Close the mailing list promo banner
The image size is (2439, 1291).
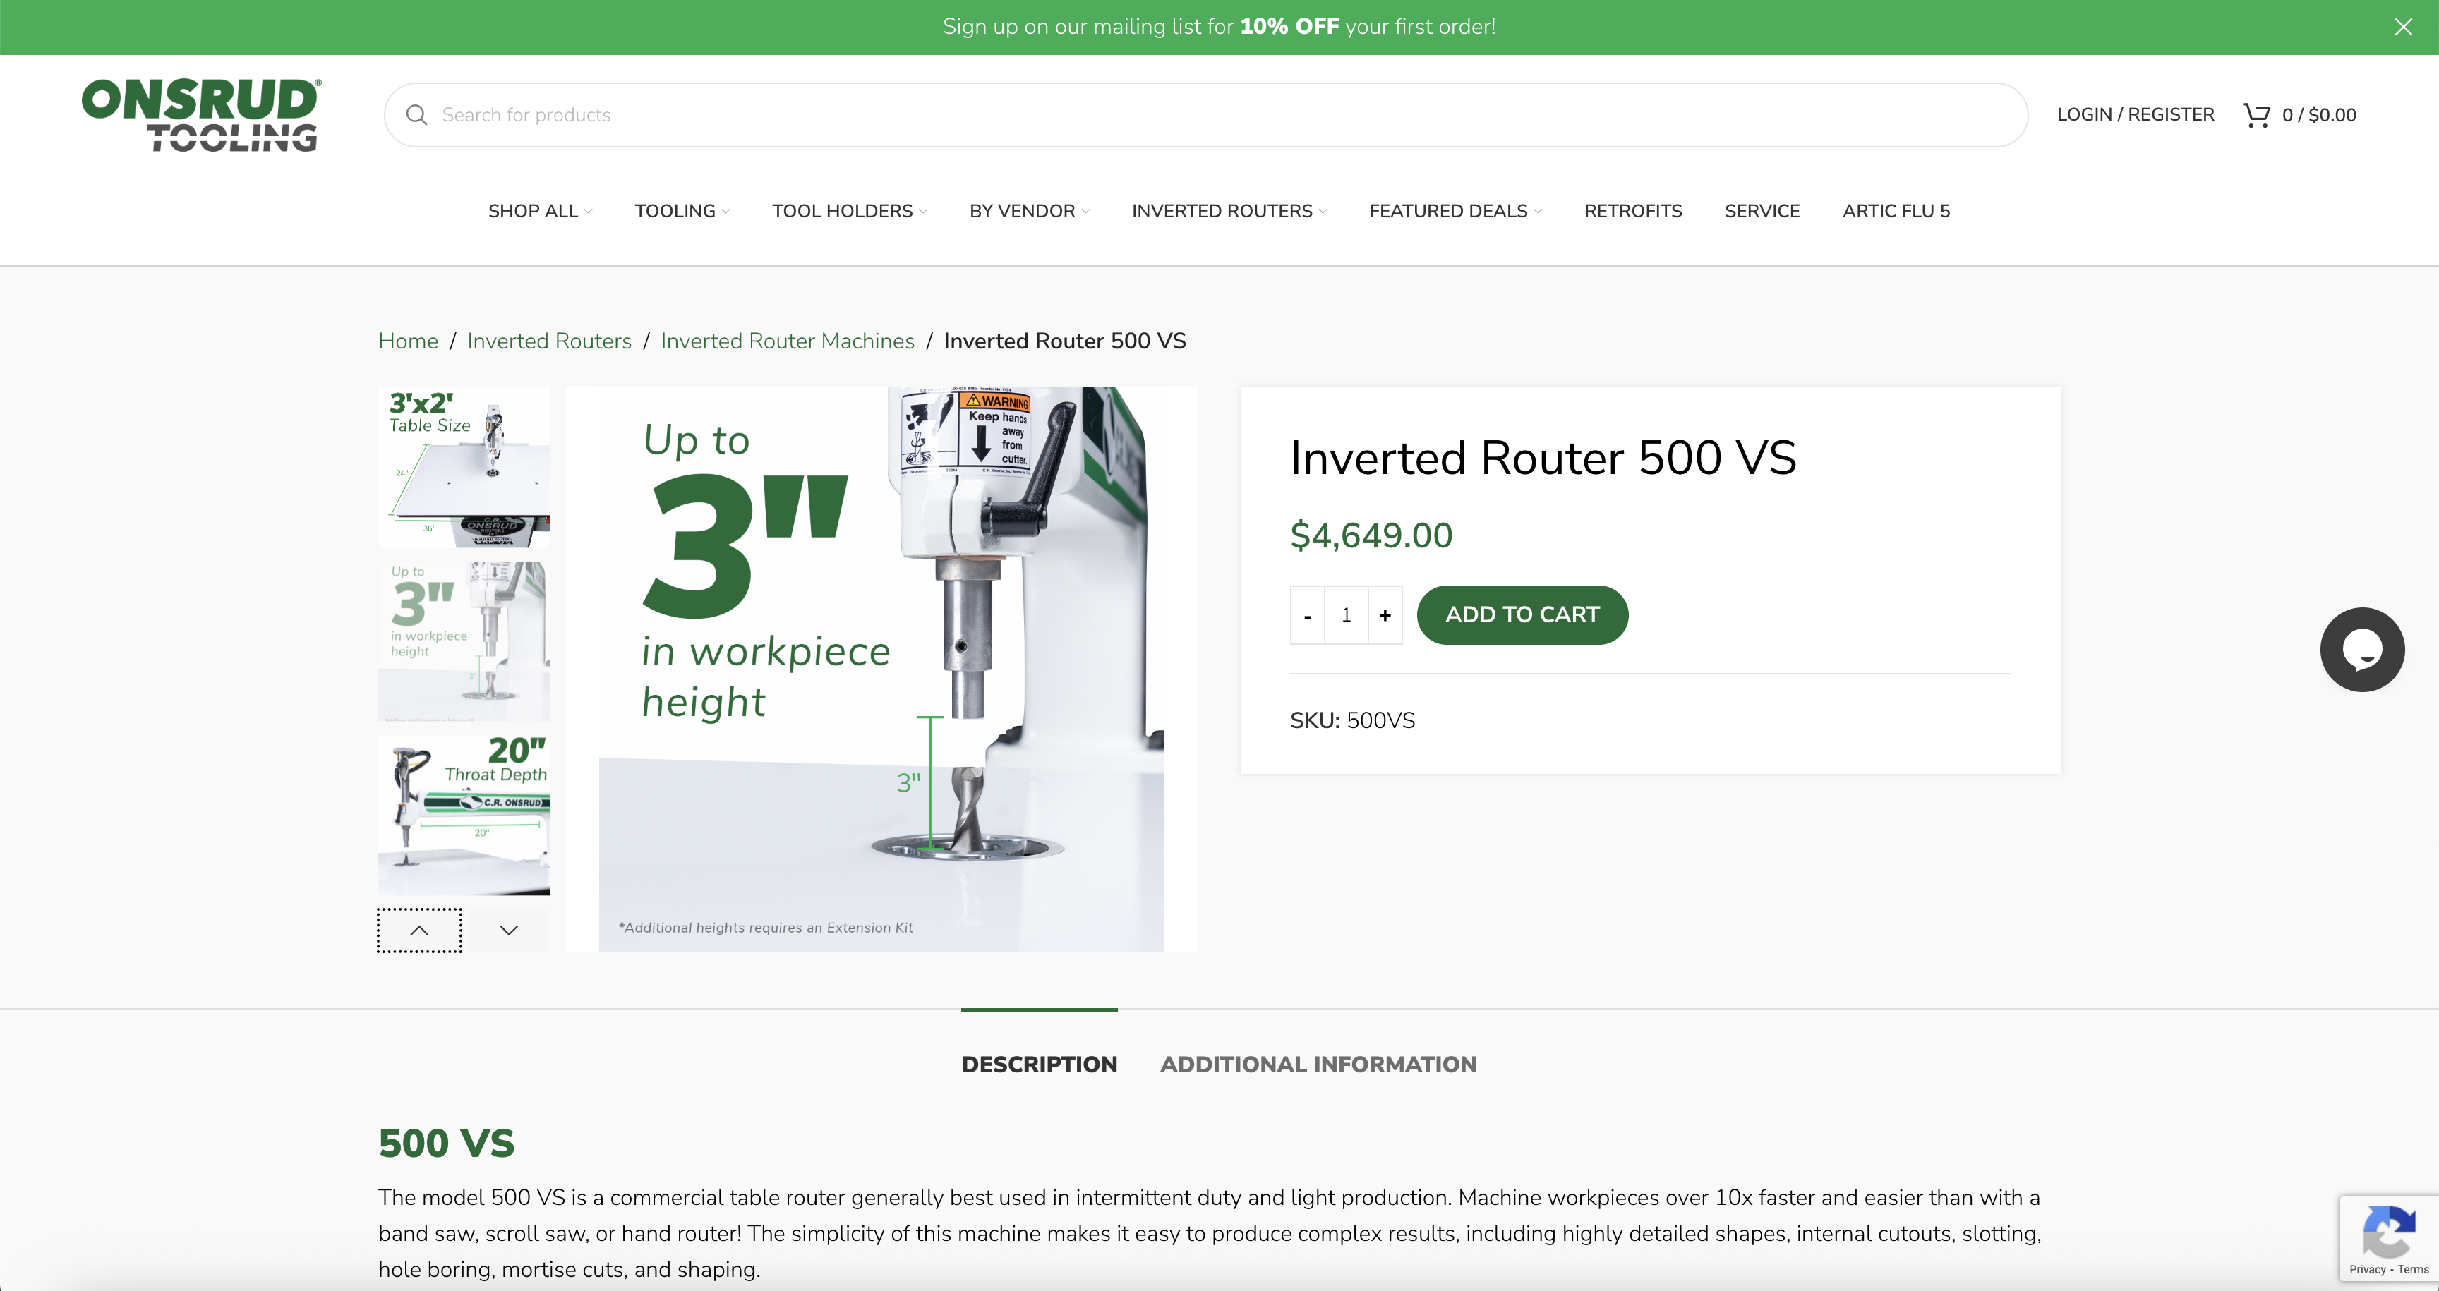point(2403,27)
